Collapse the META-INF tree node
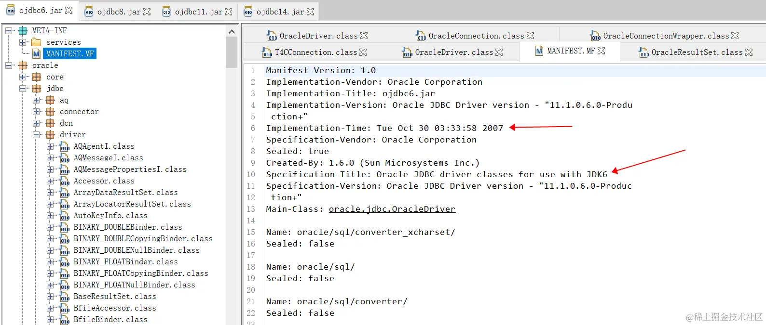The height and width of the screenshot is (325, 766). pos(9,31)
